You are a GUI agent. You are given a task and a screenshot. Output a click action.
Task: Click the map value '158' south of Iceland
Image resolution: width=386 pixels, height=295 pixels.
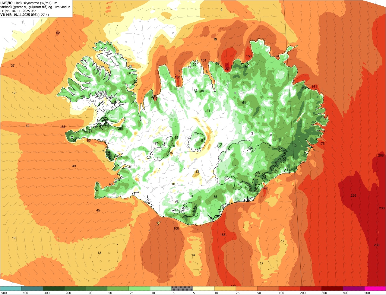pyautogui.click(x=223, y=235)
